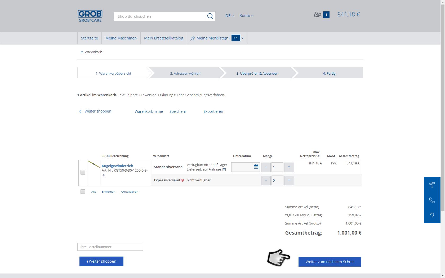Click the red not-available Expressversand icon

(x=182, y=180)
